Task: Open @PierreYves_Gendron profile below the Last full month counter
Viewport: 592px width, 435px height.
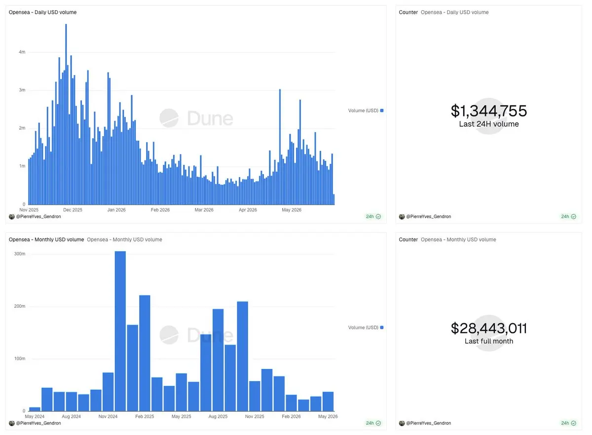Action: tap(428, 423)
